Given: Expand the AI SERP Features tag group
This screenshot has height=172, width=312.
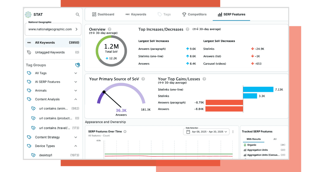Looking at the screenshot, I should (x=76, y=82).
